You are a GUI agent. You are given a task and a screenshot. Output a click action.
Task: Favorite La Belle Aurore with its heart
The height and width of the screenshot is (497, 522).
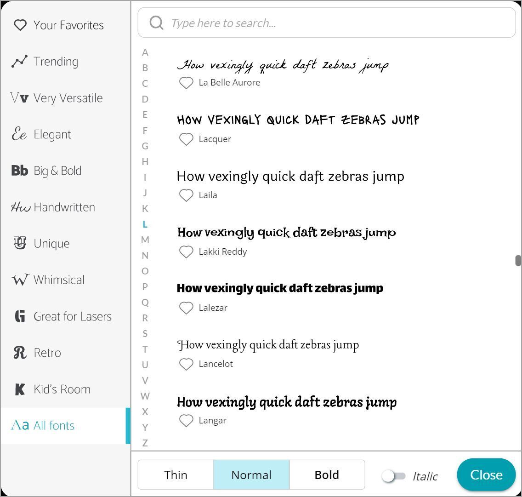click(x=186, y=83)
